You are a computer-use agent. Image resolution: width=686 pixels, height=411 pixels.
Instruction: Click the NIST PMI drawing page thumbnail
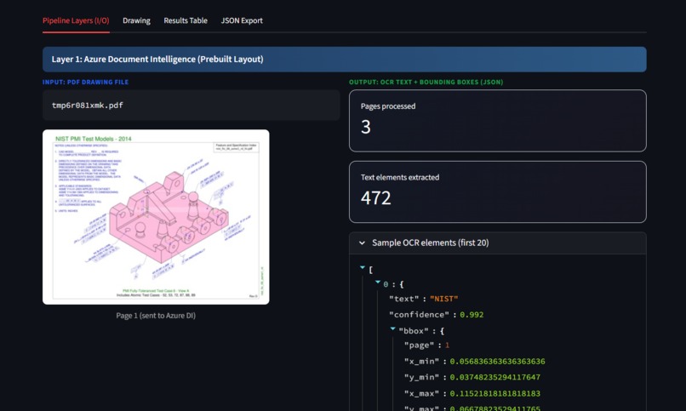(156, 217)
